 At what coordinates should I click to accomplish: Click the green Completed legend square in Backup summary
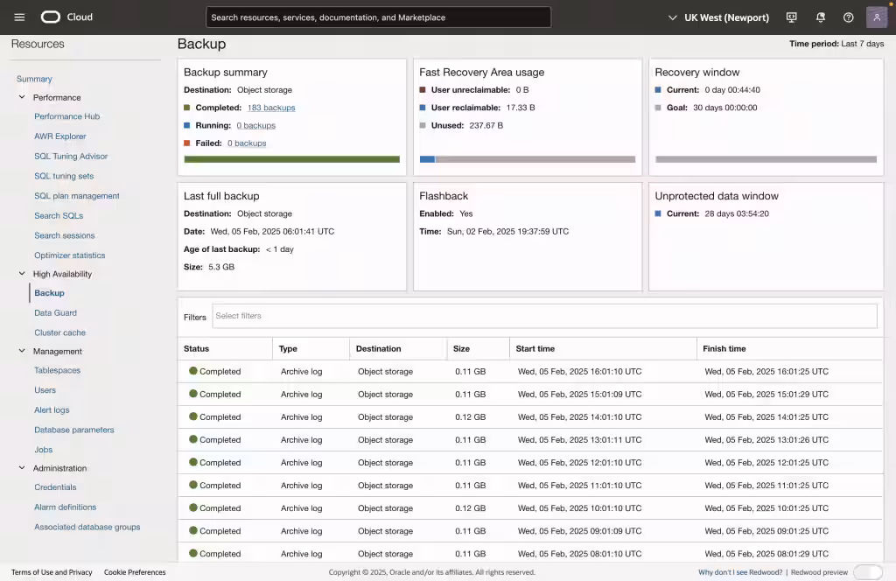(189, 107)
